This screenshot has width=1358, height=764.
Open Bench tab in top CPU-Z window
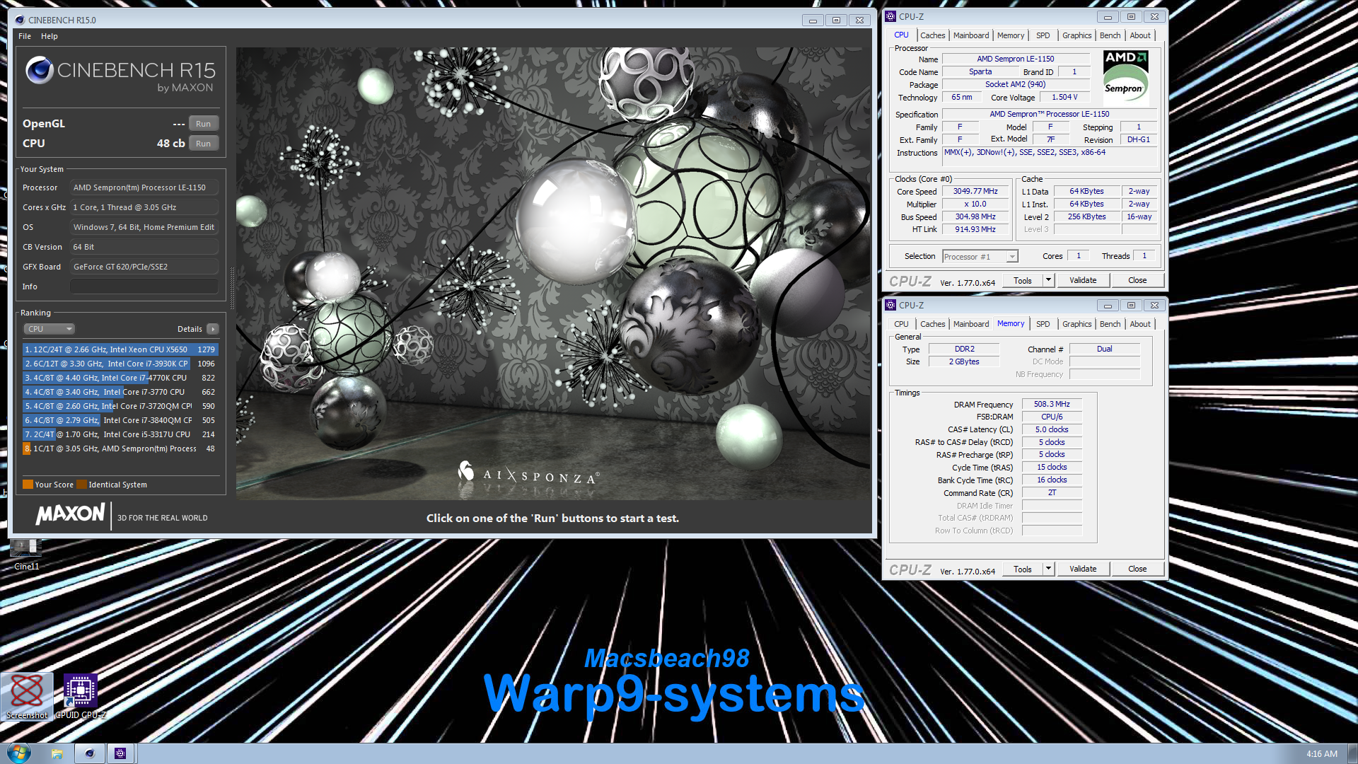1110,35
